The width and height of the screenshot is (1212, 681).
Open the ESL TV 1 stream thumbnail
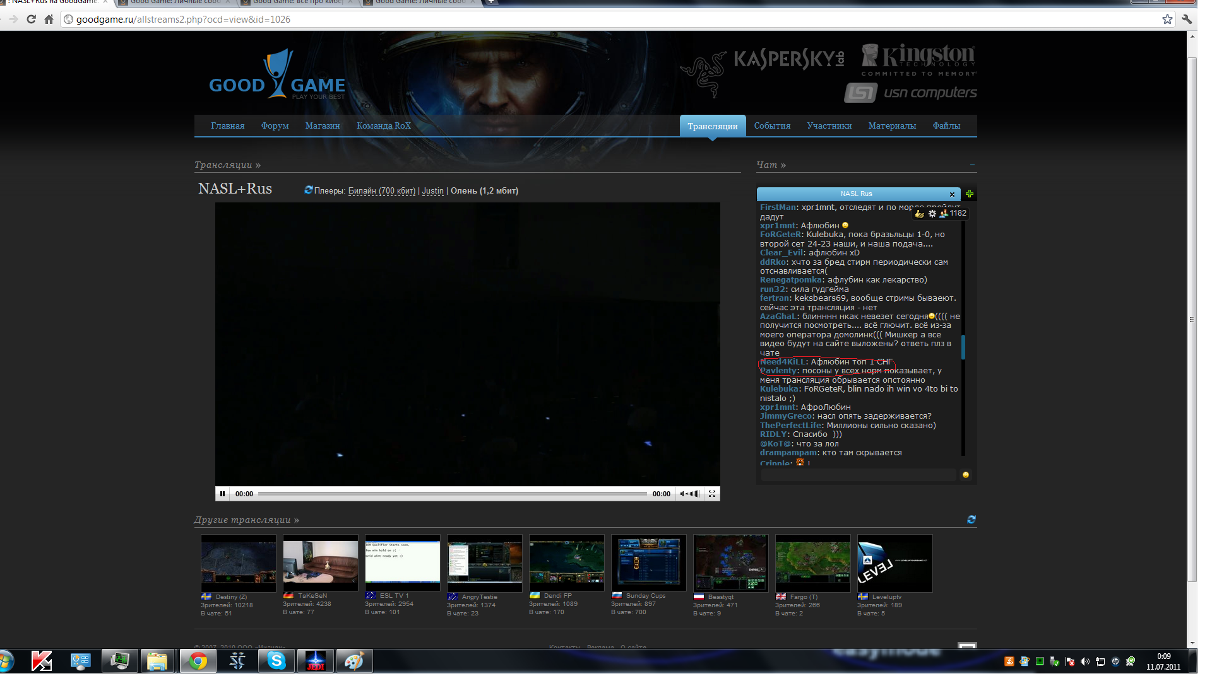click(403, 562)
